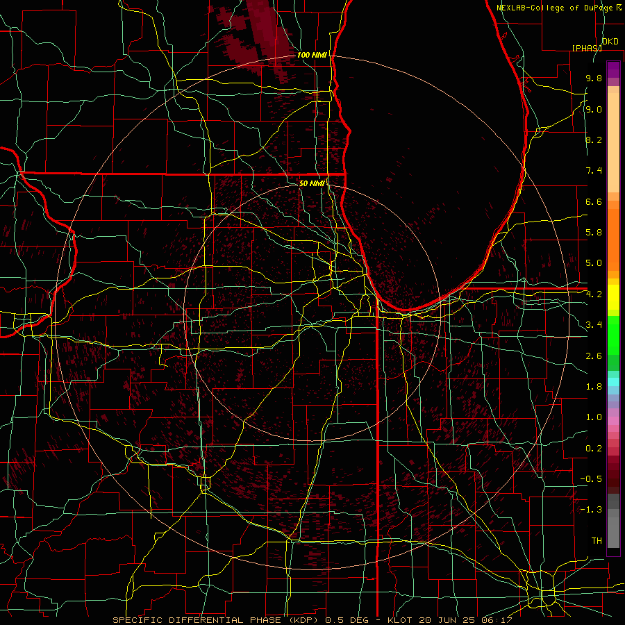The width and height of the screenshot is (625, 625).
Task: Select the 0.2 scale label
Action: 594,449
